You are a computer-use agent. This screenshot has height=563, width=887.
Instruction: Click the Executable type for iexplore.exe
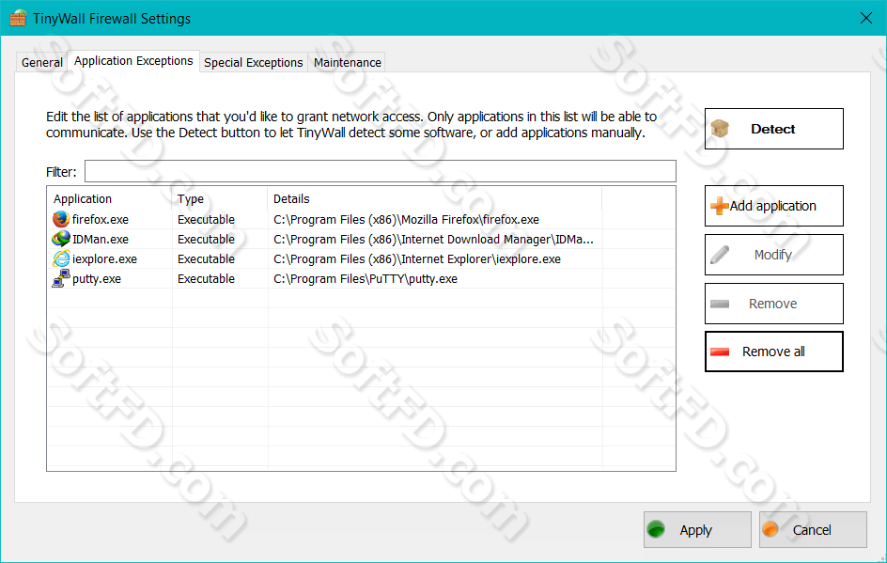(206, 259)
